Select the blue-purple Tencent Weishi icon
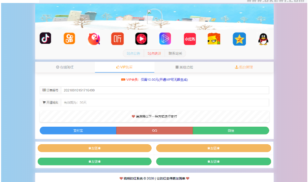The width and height of the screenshot is (308, 182). coord(165,39)
